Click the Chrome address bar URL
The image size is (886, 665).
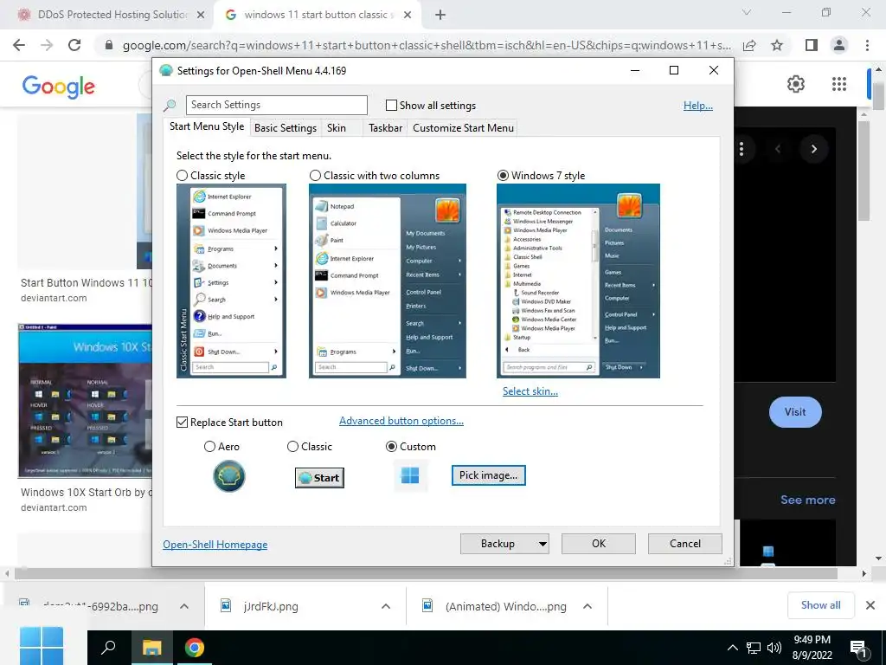tap(427, 45)
